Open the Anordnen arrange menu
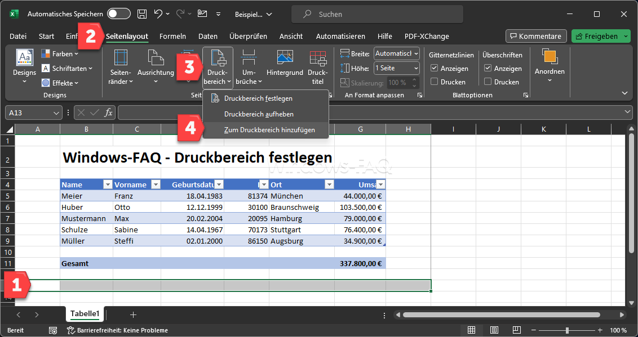 [550, 59]
